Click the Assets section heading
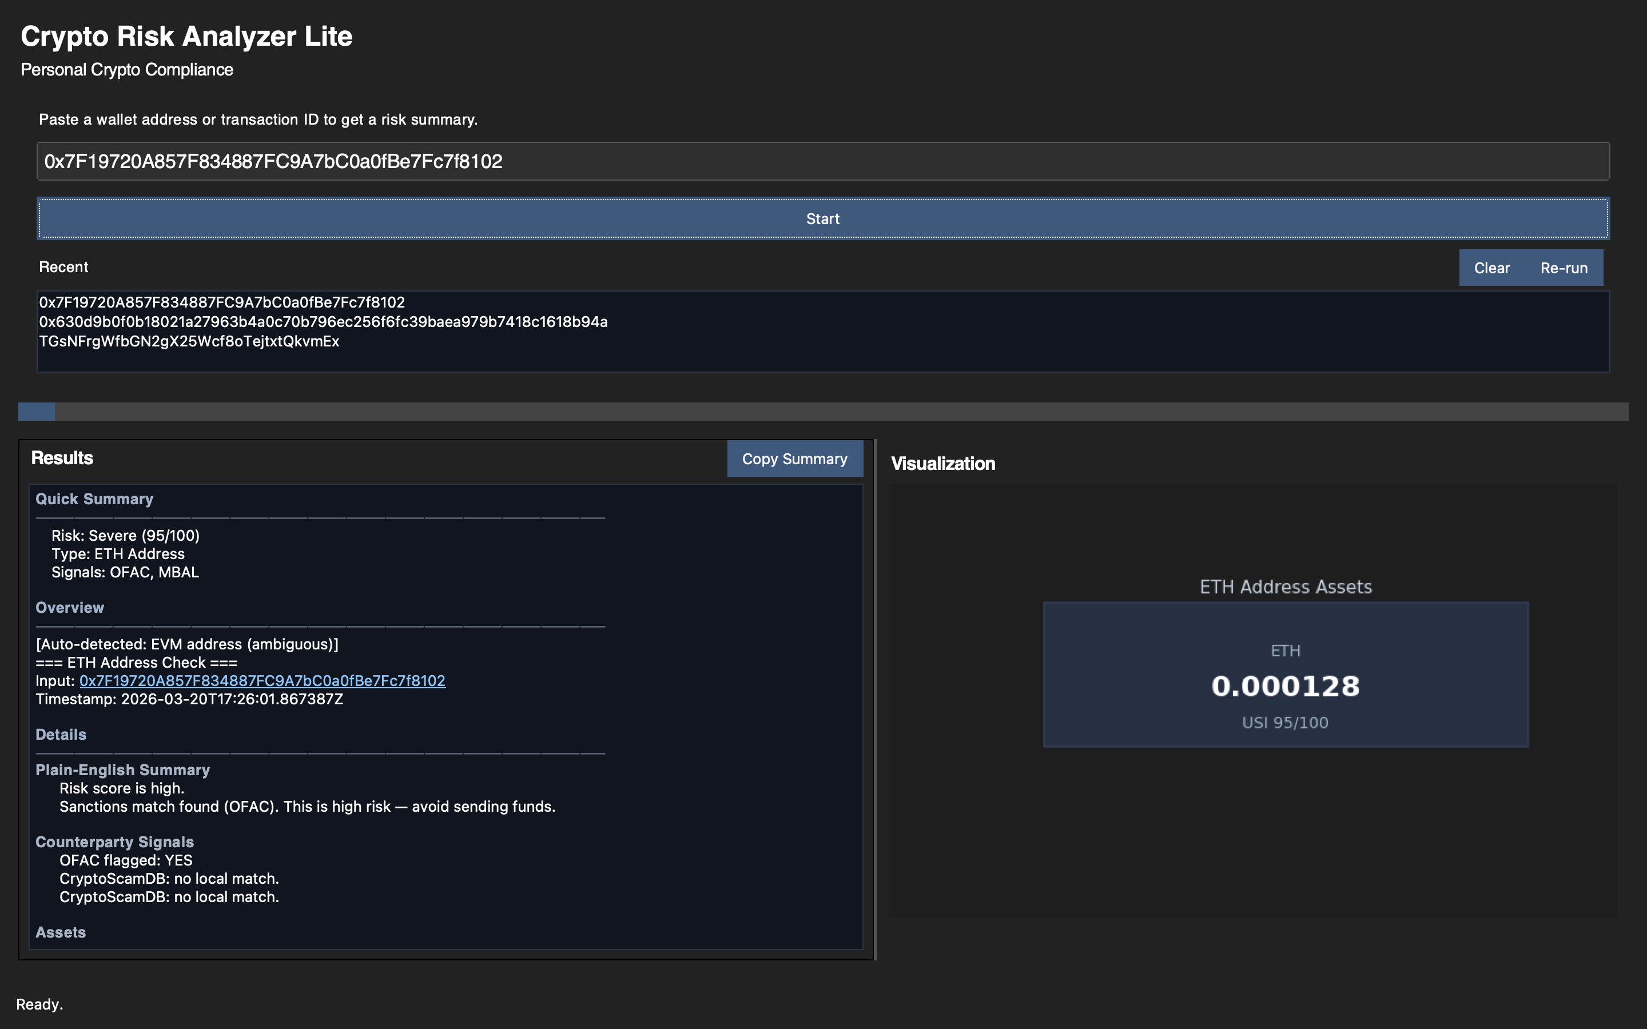Viewport: 1647px width, 1029px height. click(x=61, y=932)
